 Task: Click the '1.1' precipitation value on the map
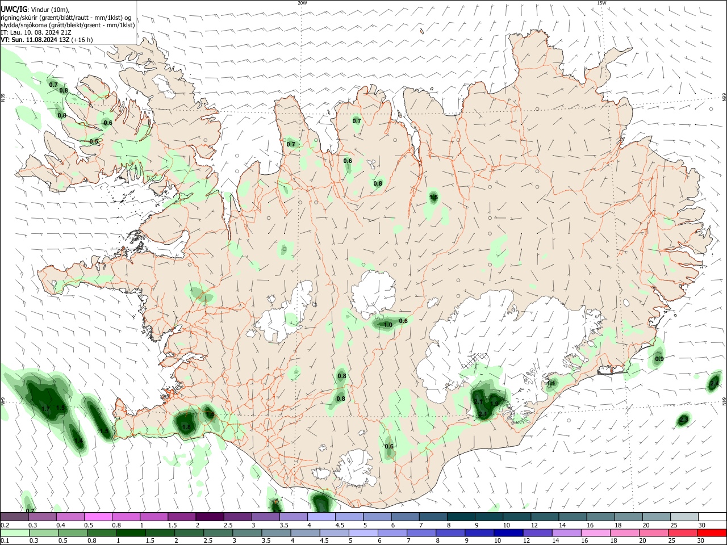click(x=550, y=384)
